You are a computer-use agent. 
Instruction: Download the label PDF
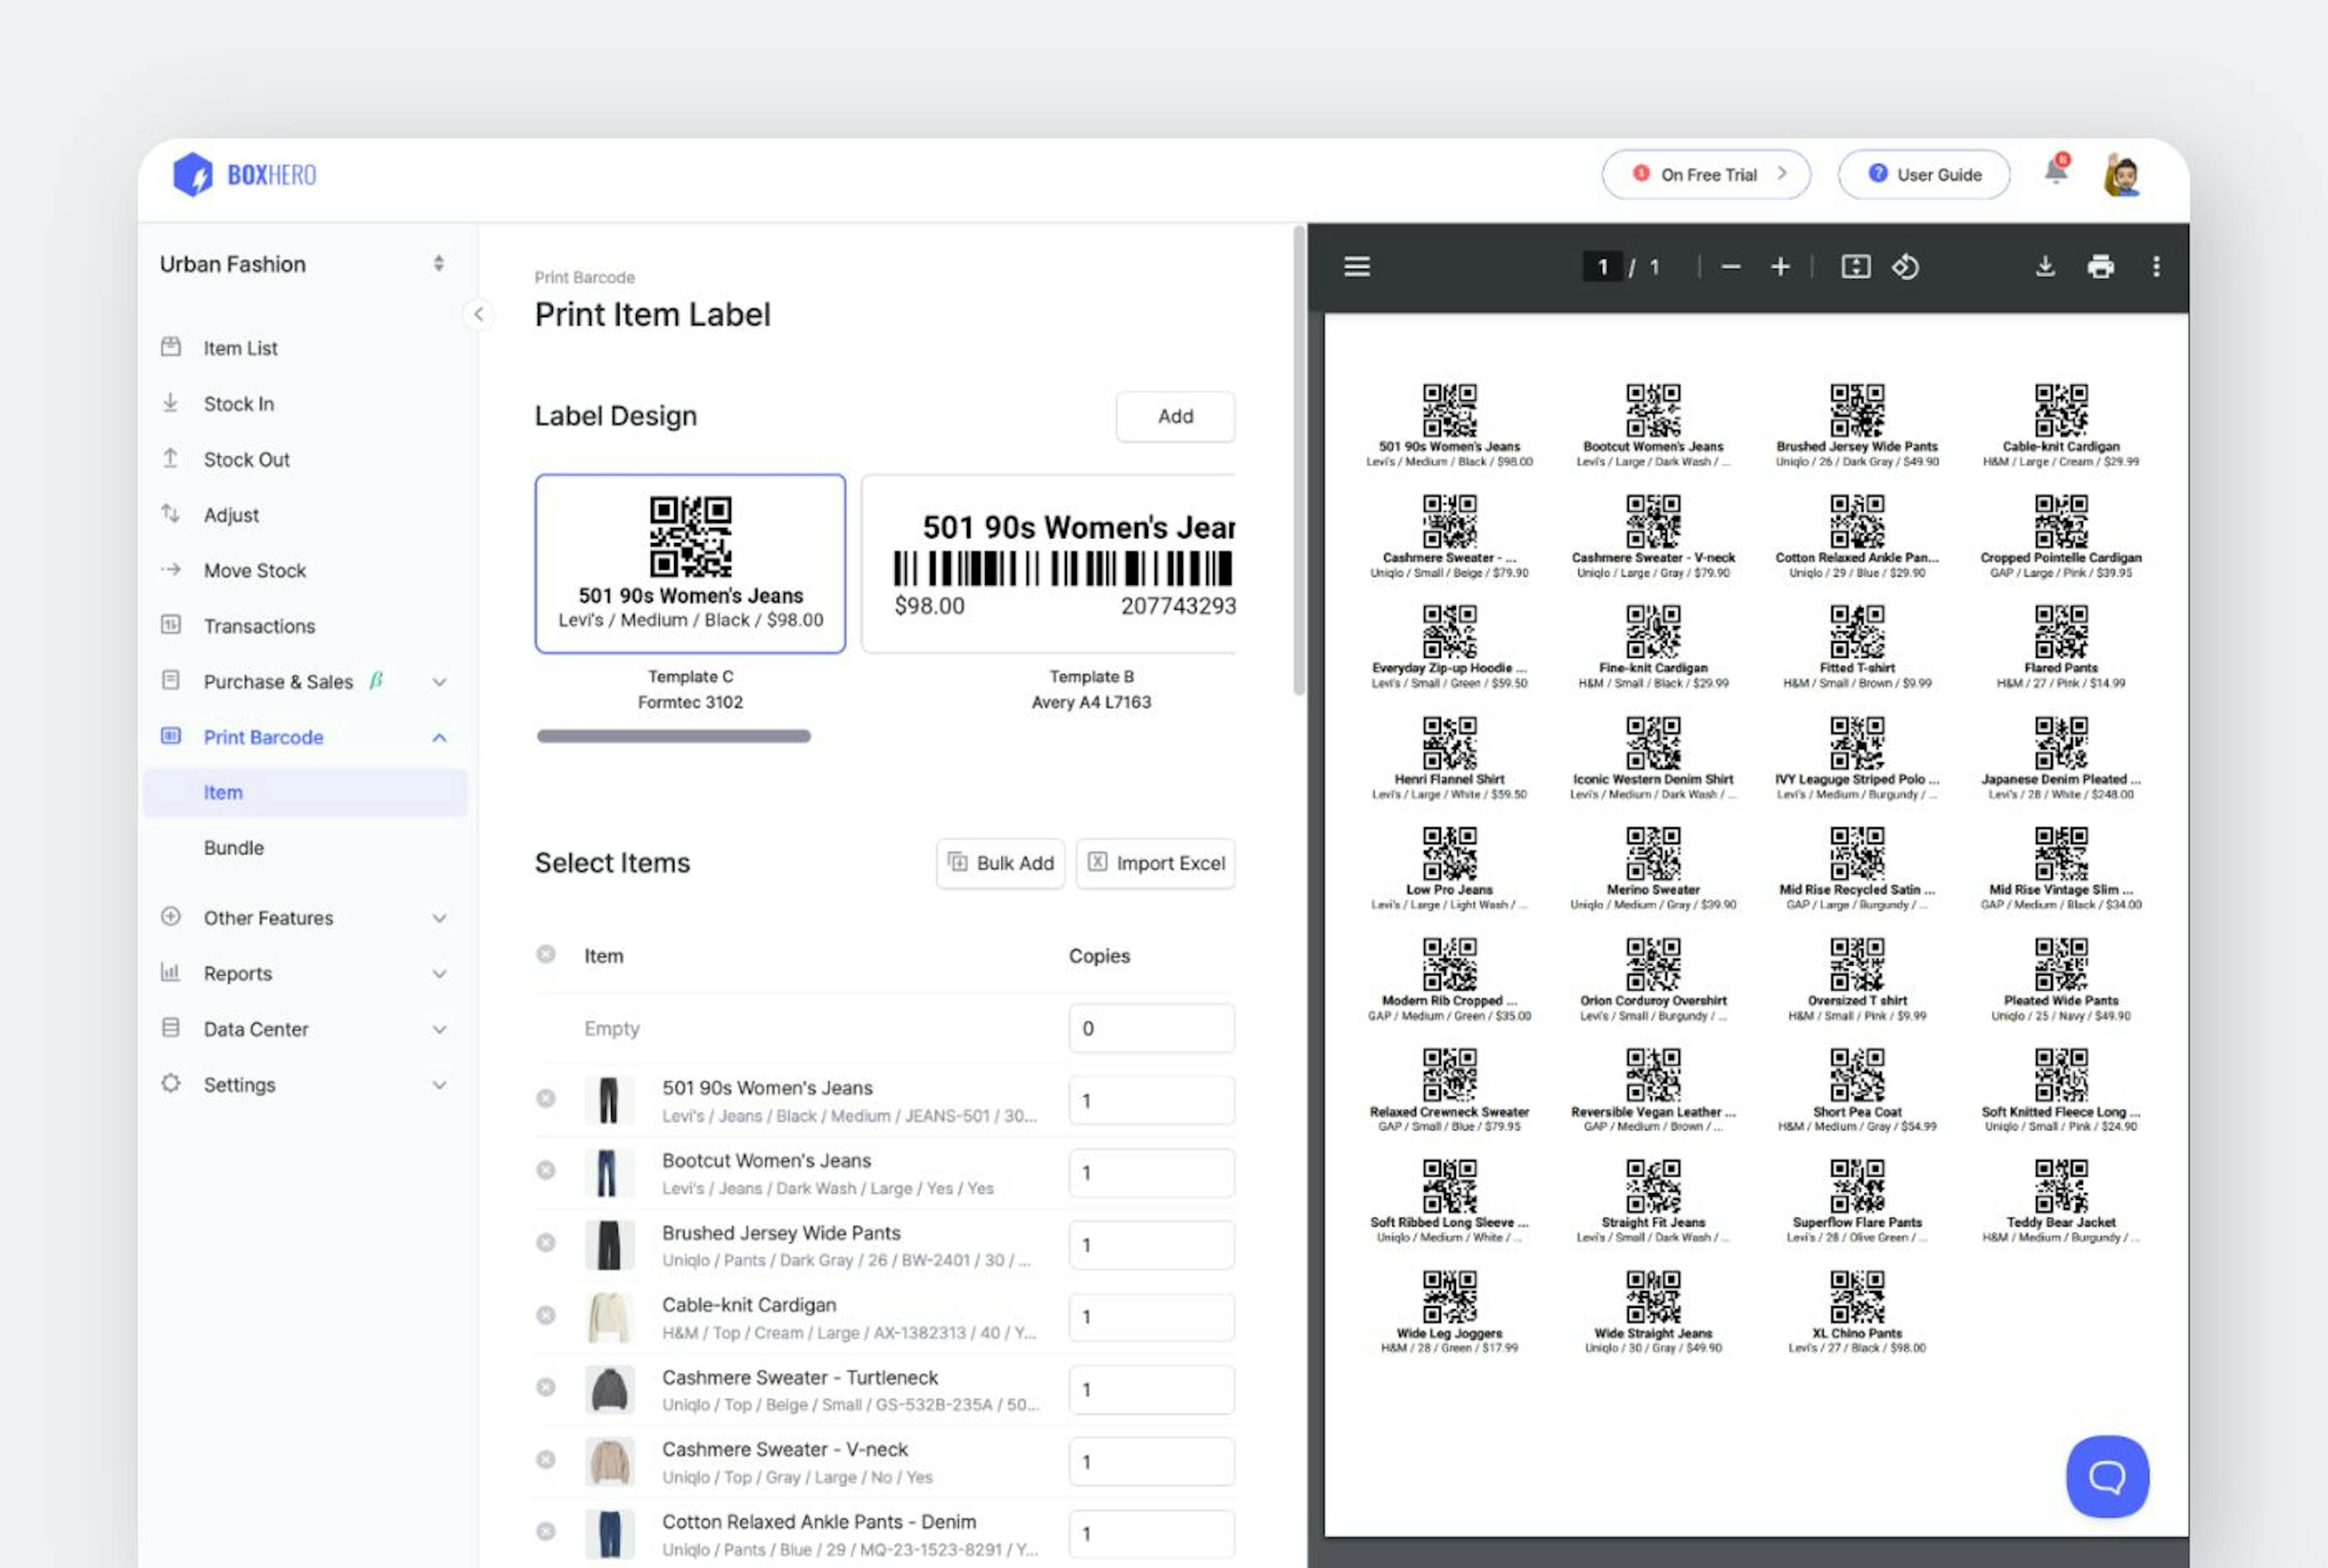click(x=2045, y=267)
